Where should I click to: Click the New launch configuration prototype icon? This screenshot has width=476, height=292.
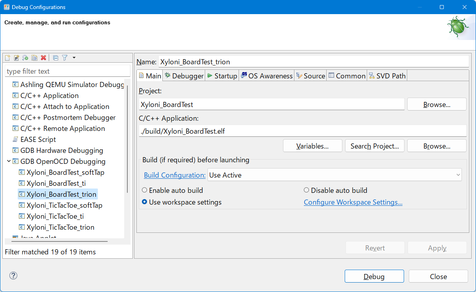click(17, 58)
